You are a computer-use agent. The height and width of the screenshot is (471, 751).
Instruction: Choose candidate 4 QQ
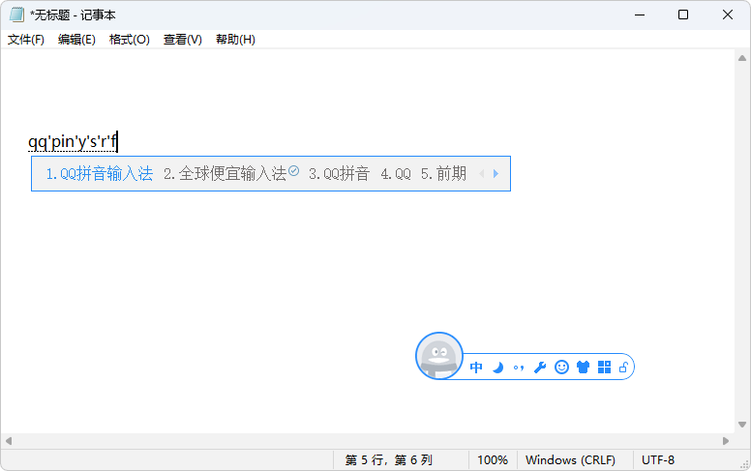[x=396, y=174]
